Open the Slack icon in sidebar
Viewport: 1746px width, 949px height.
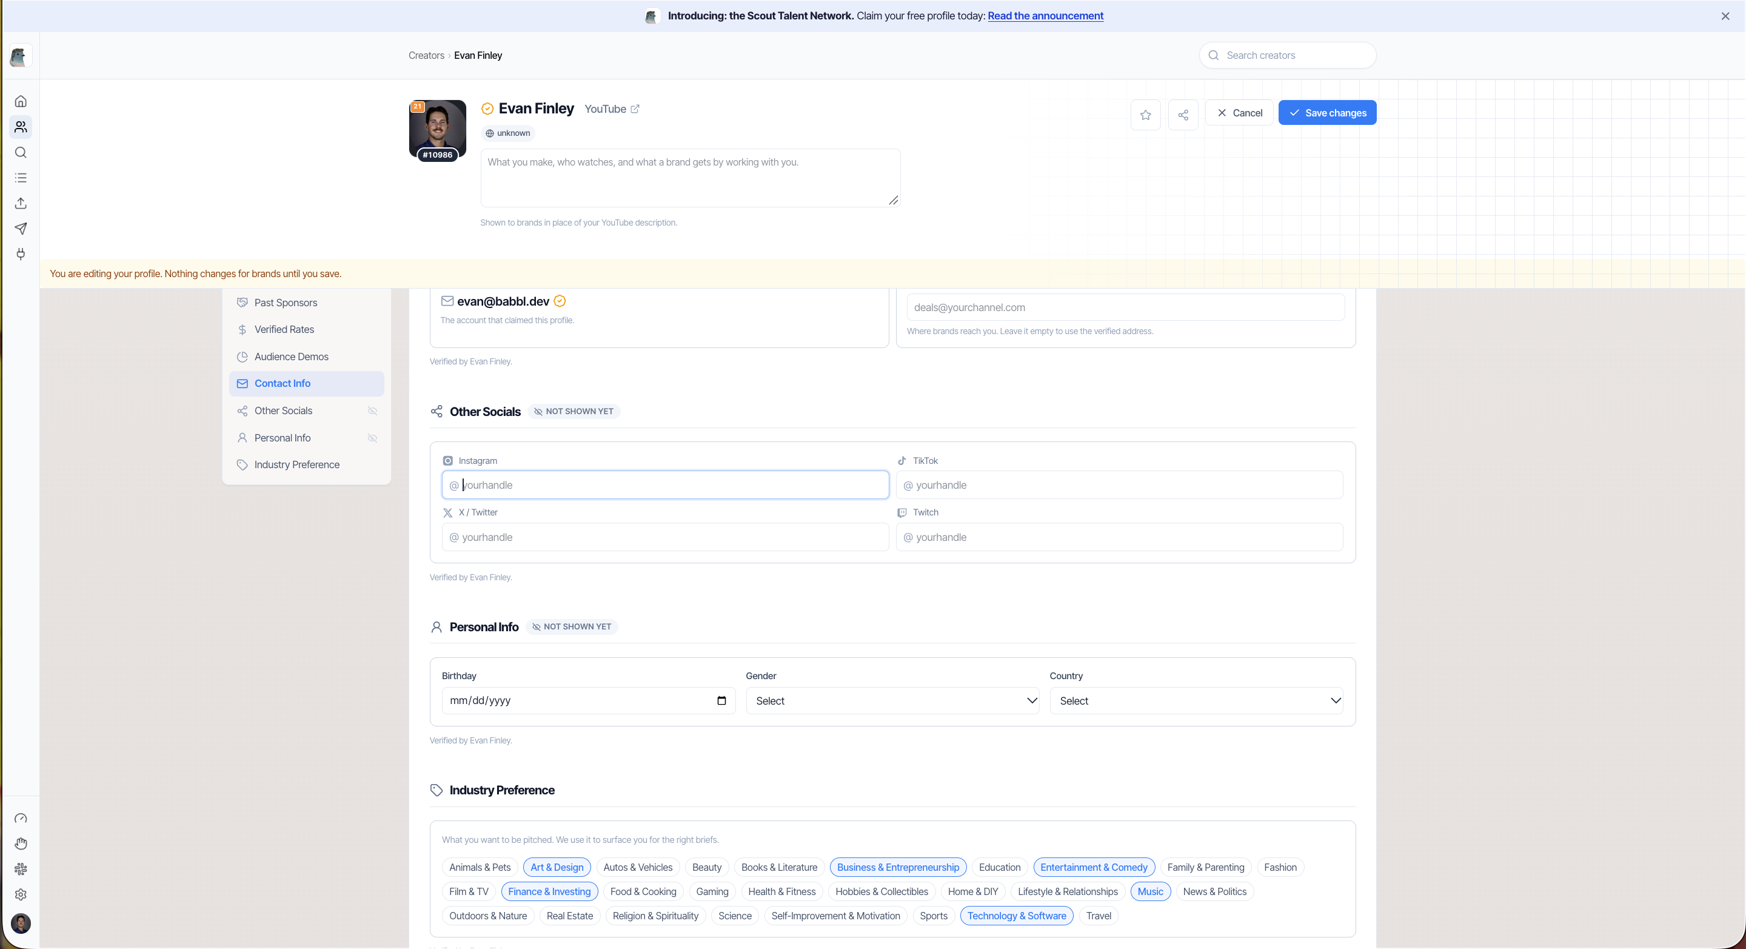(x=21, y=869)
